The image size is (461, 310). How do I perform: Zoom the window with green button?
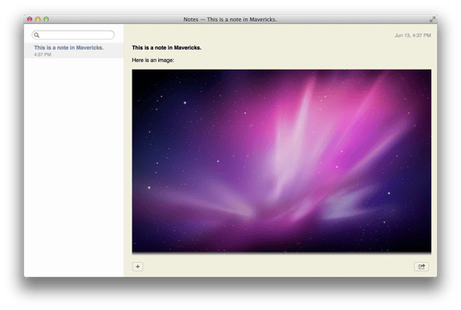[x=46, y=19]
